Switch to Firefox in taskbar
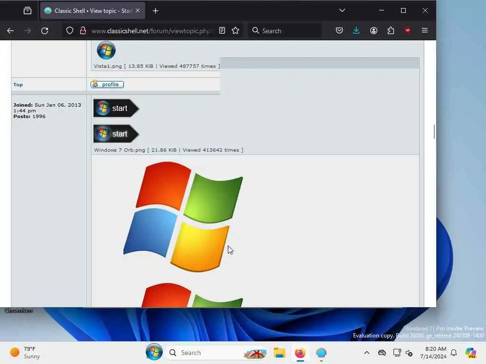Image resolution: width=486 pixels, height=364 pixels. click(300, 353)
